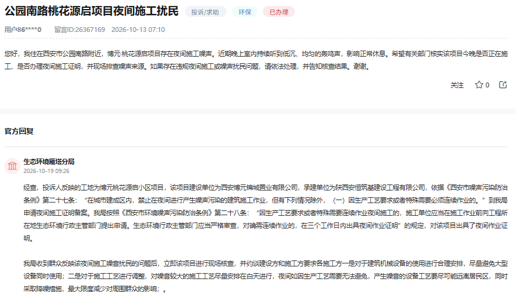The height and width of the screenshot is (299, 516).
Task: Select the 环保 category tag
Action: pos(245,12)
